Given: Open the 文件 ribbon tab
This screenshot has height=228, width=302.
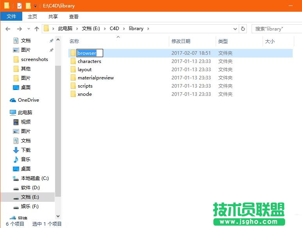Looking at the screenshot, I should 11,16.
